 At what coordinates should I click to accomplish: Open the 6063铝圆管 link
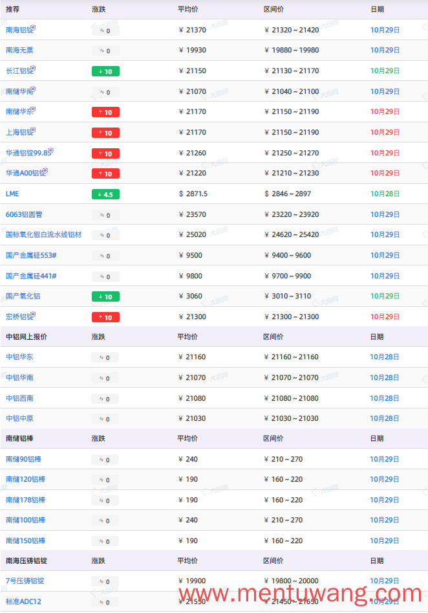[x=24, y=214]
